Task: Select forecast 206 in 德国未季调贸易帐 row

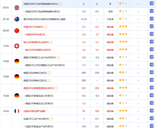Action: 97,88
